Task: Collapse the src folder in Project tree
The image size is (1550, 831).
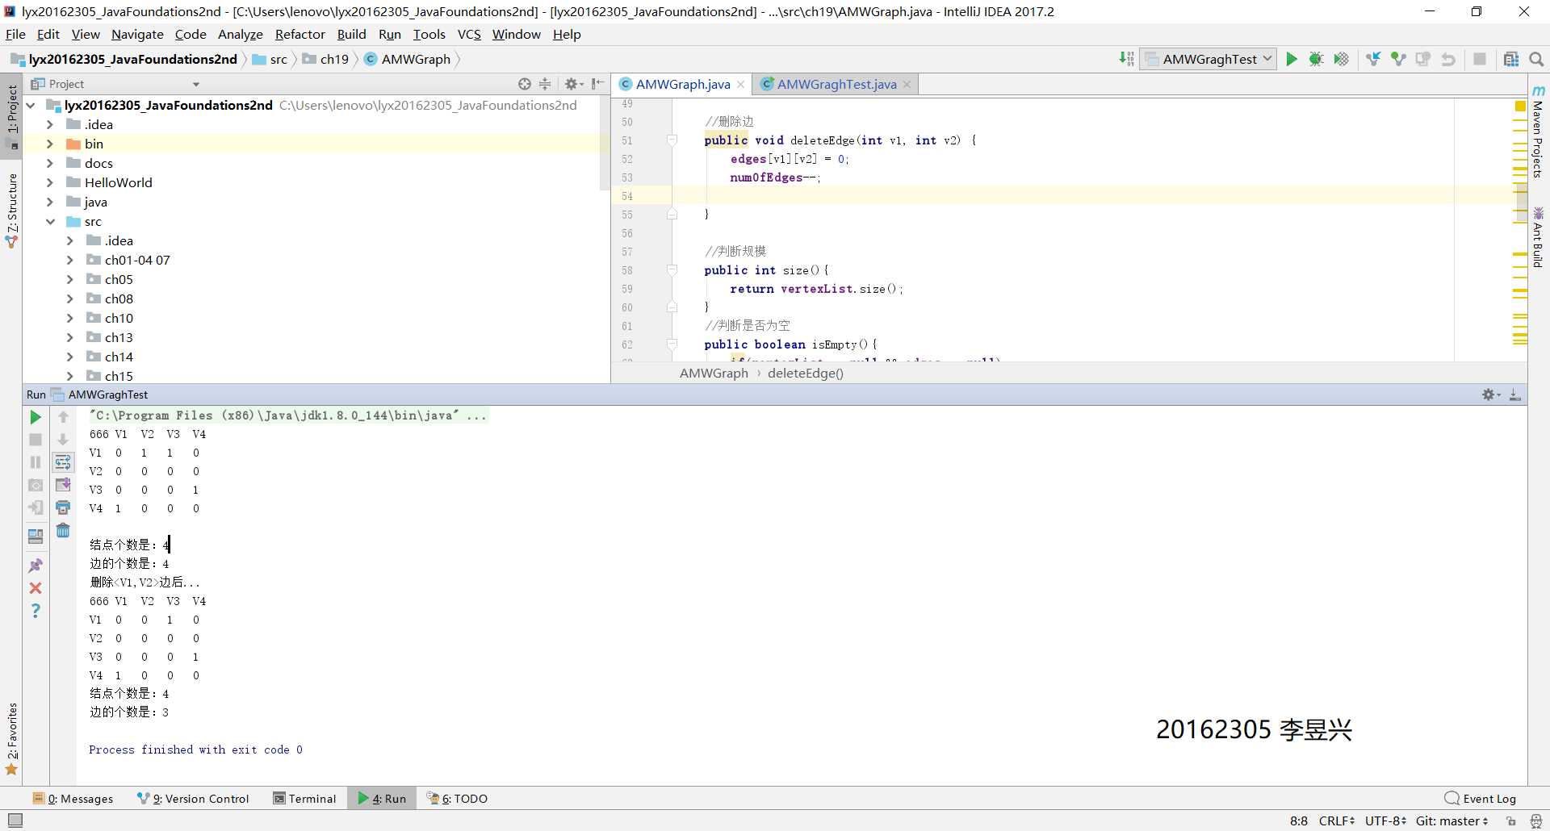Action: tap(51, 221)
